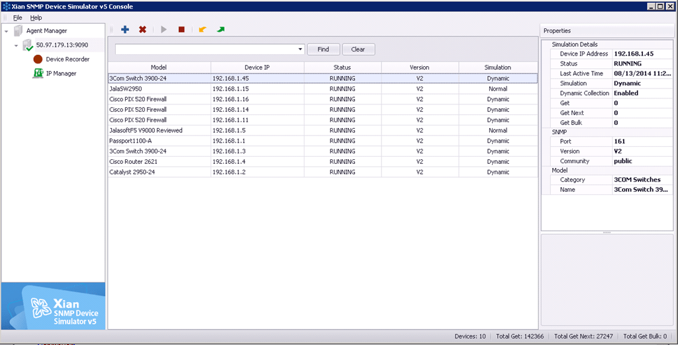Select the 192.168.1.45 device row

click(322, 79)
